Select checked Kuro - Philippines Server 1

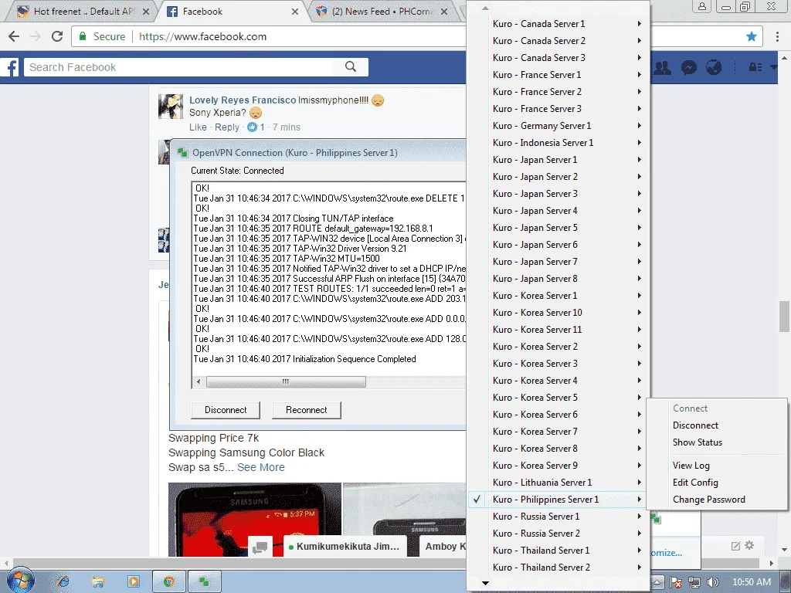point(556,500)
